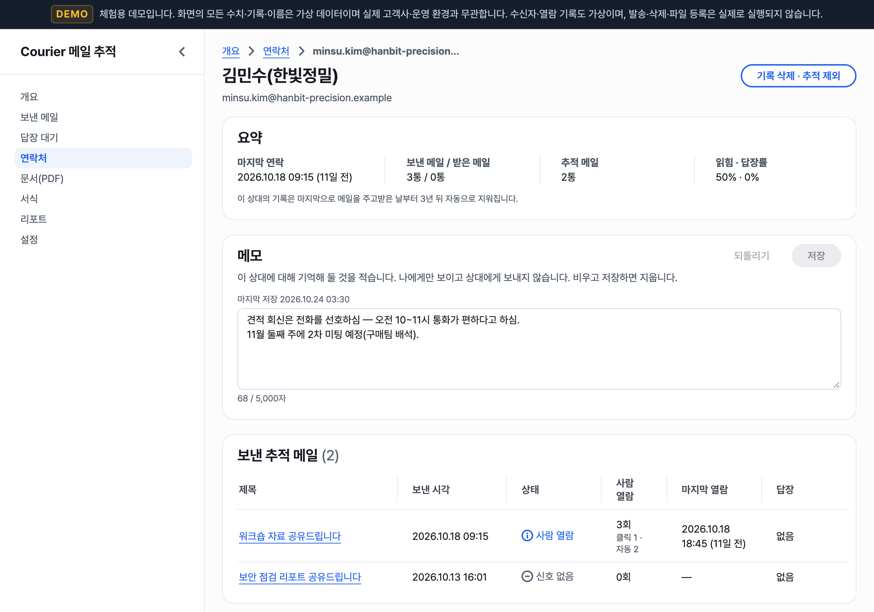This screenshot has height=612, width=874.
Task: Click the 되돌리기 button in 메모
Action: 751,255
